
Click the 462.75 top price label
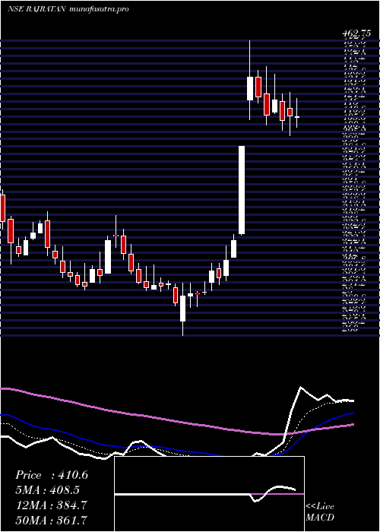[356, 34]
